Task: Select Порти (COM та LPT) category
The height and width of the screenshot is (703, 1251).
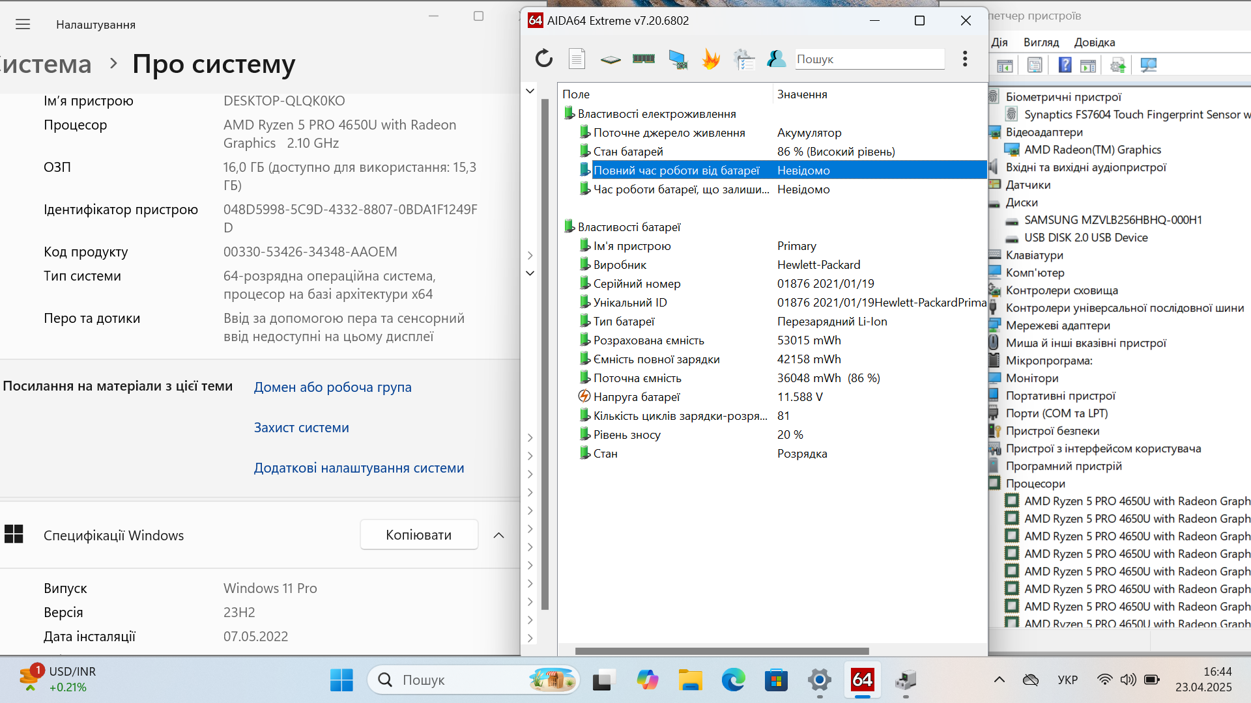Action: click(x=1056, y=413)
